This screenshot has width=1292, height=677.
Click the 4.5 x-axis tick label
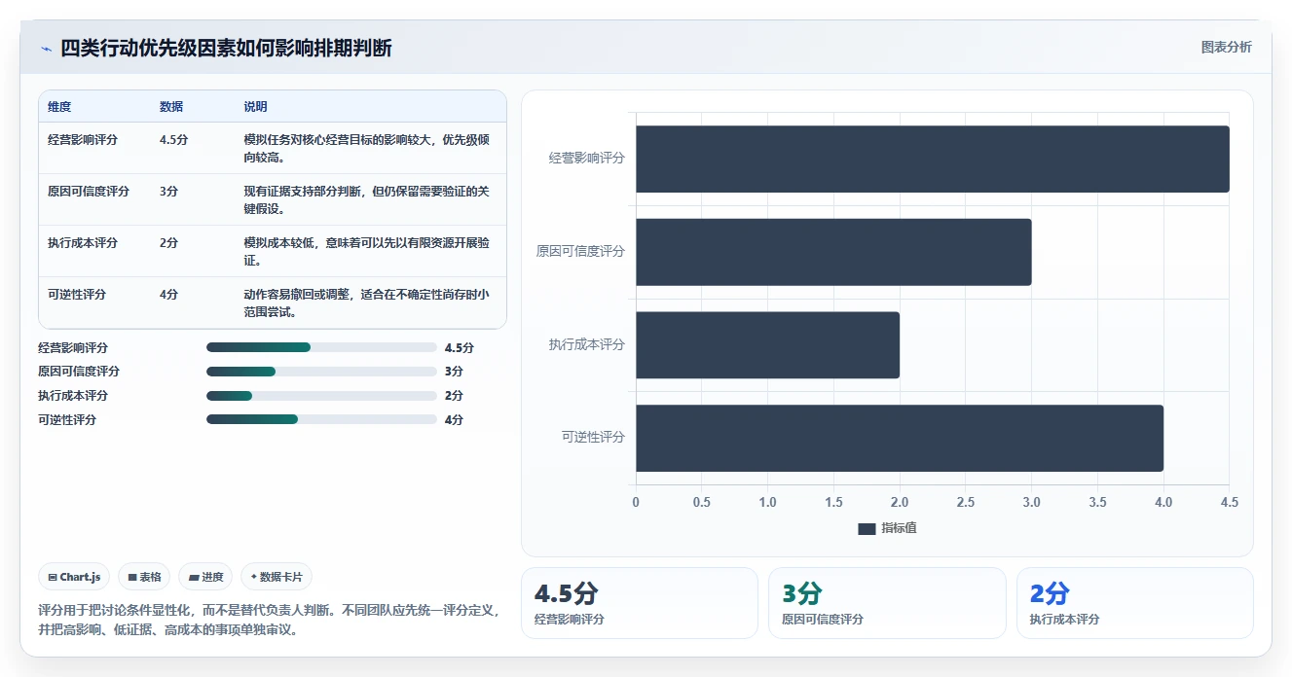pos(1230,502)
